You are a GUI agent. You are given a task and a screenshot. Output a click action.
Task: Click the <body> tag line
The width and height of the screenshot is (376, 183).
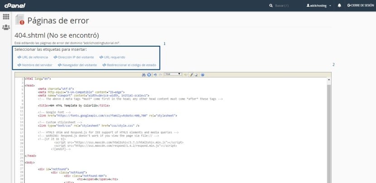tap(30, 163)
